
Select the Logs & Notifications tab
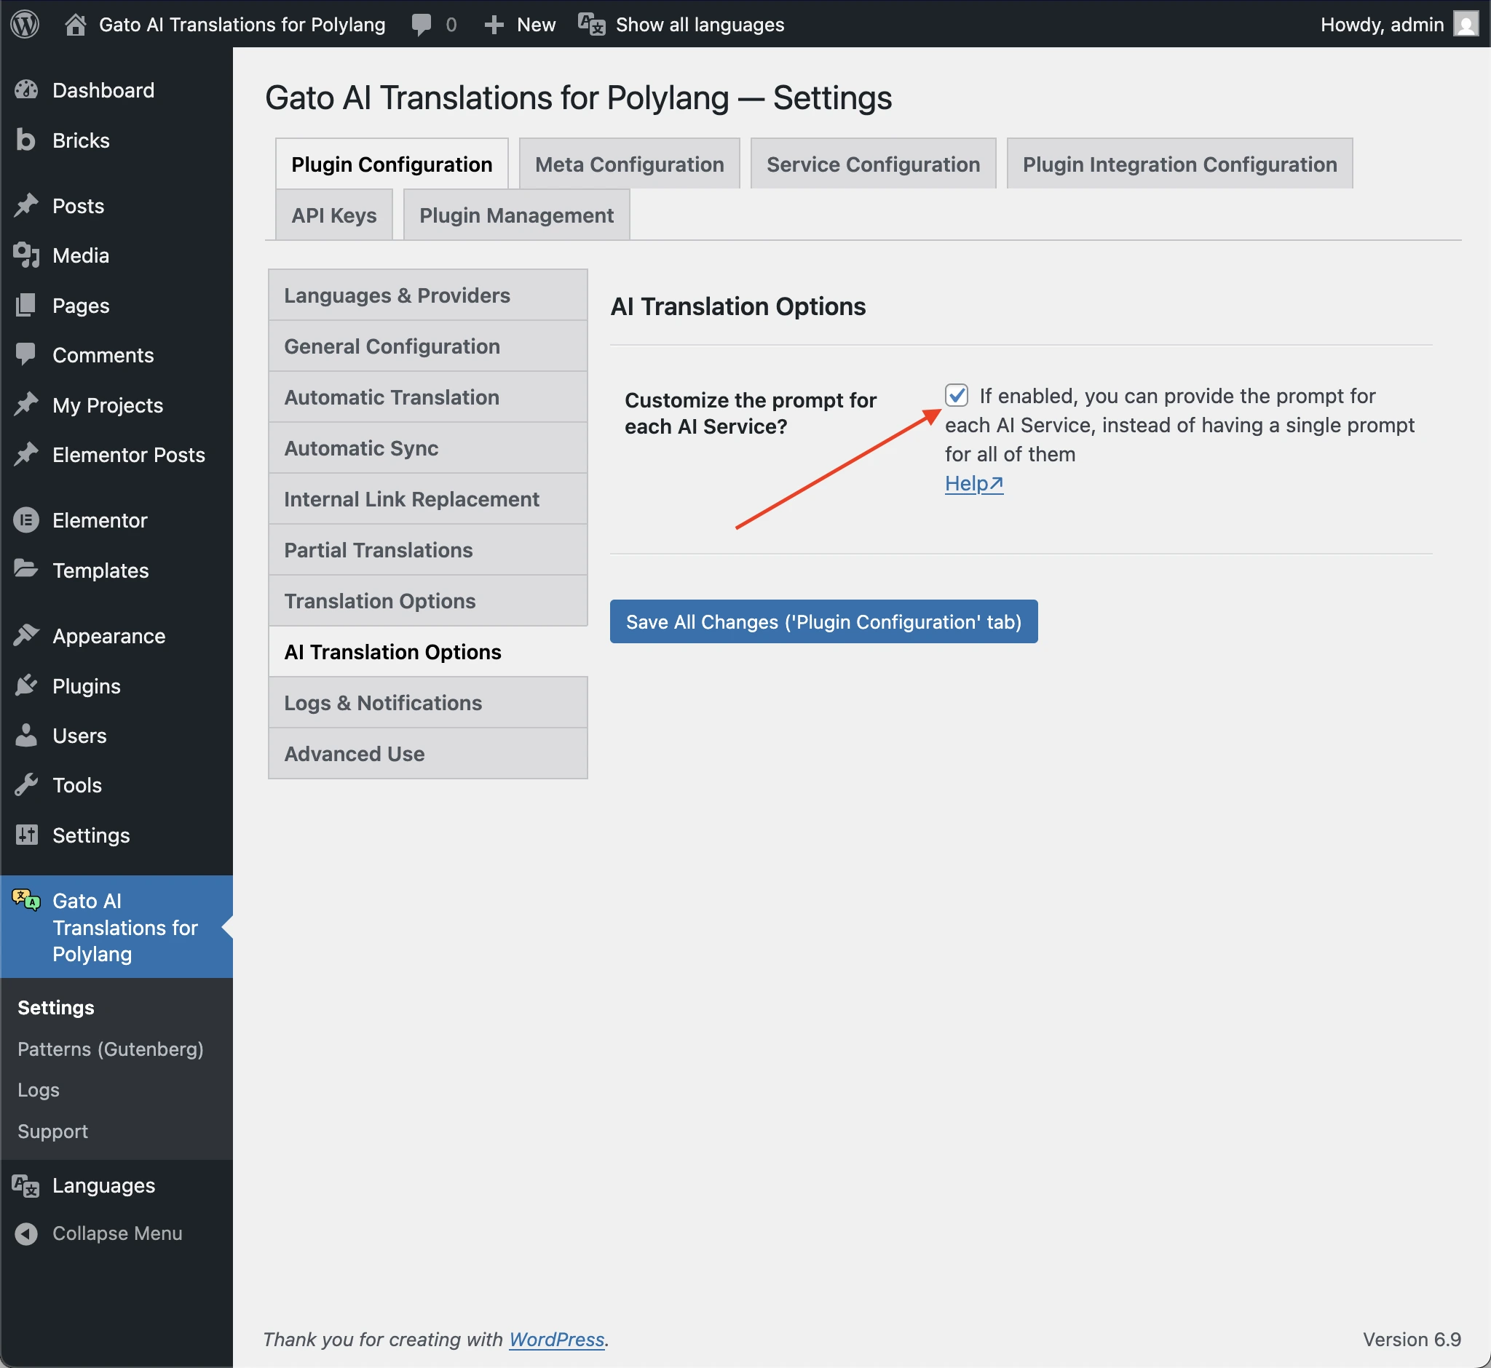[382, 701]
